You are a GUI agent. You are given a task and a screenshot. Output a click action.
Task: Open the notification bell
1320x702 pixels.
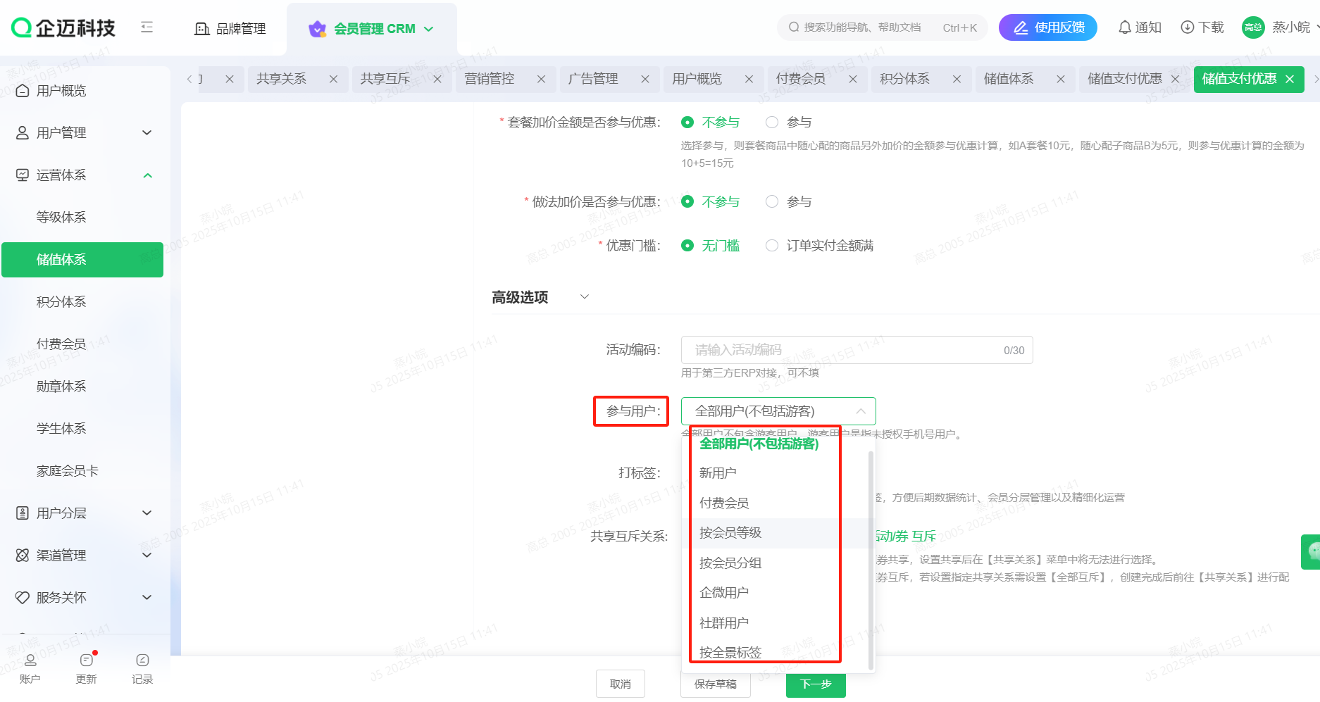point(1125,27)
